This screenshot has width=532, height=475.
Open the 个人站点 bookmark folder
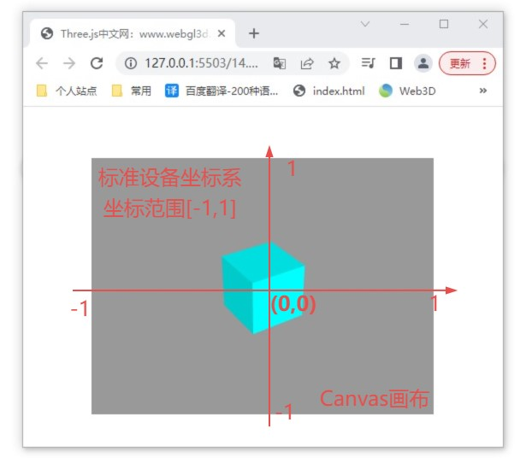pyautogui.click(x=67, y=91)
